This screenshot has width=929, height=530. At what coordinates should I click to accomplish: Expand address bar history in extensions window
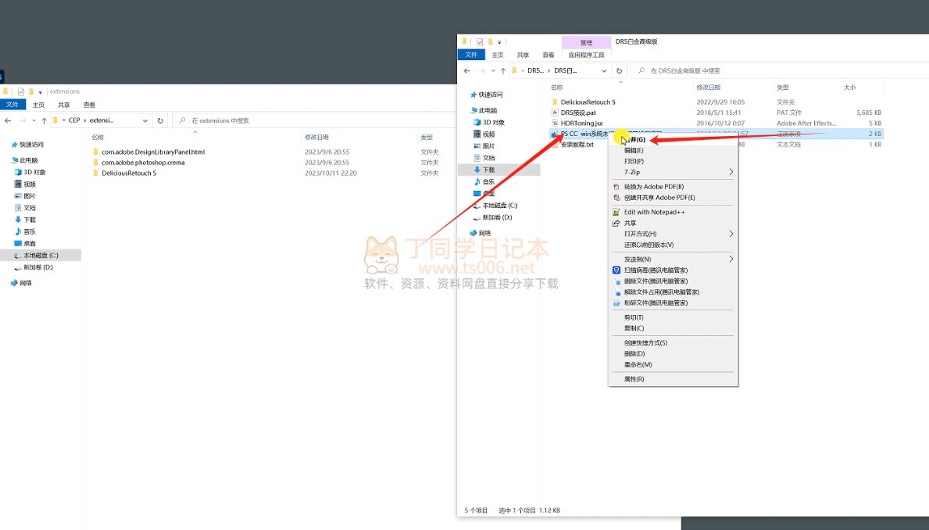(x=145, y=120)
